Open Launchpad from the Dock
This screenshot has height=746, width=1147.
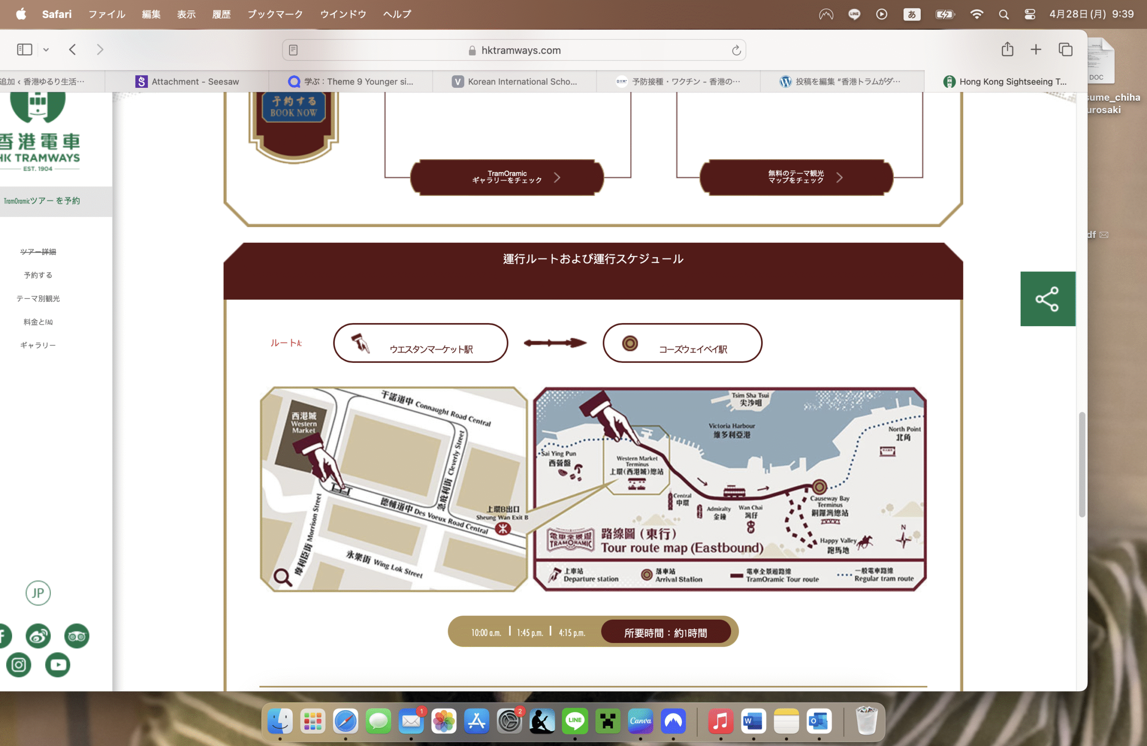[x=313, y=721]
